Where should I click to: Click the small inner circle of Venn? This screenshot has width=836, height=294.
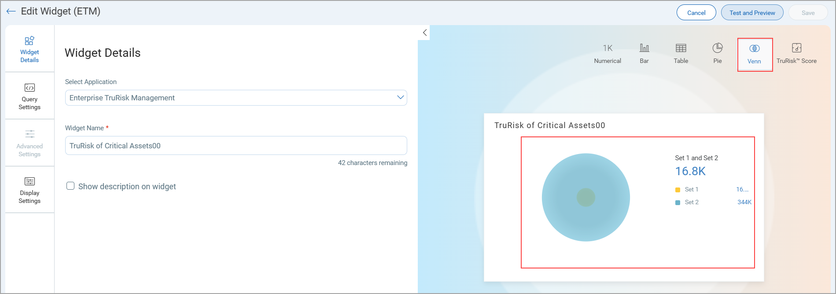point(586,197)
